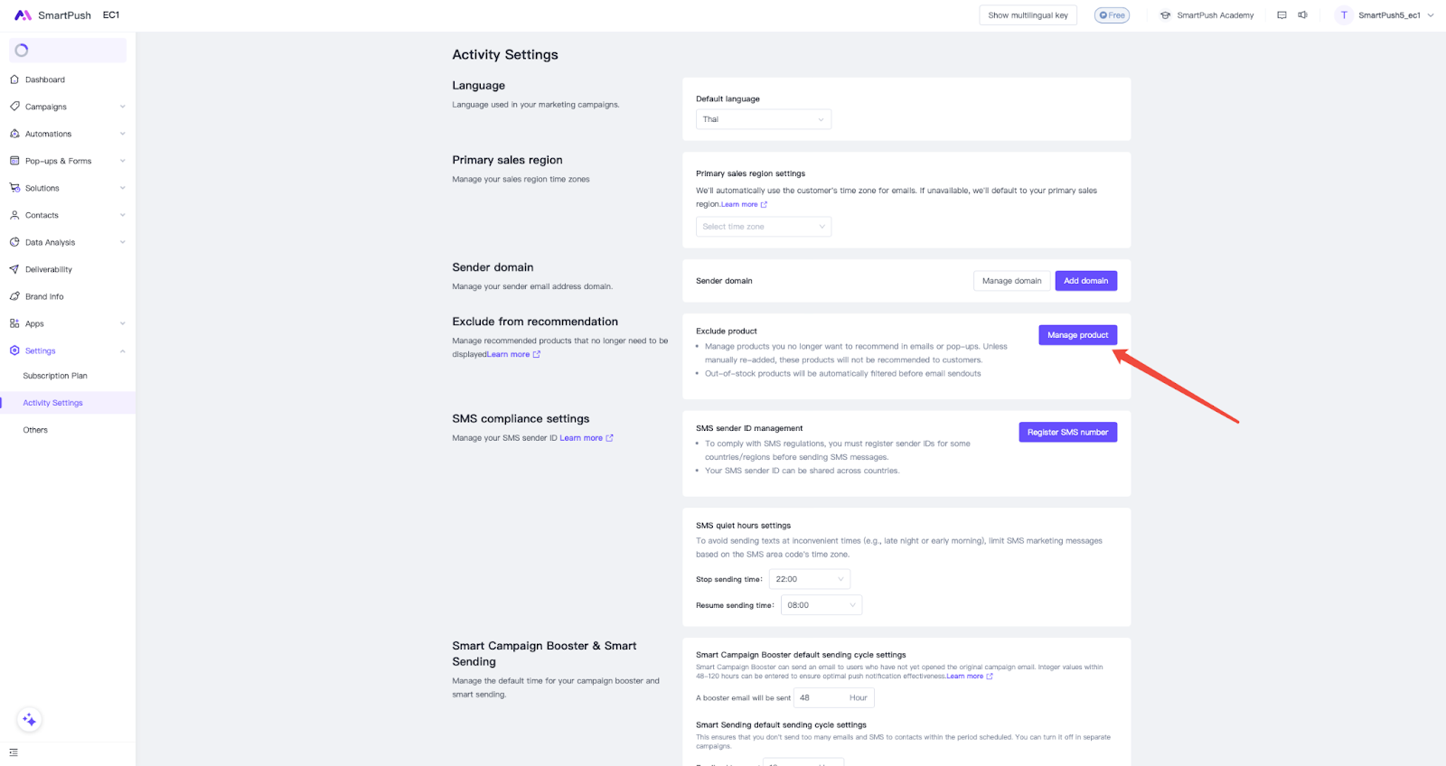Viewport: 1446px width, 766px height.
Task: Open the AI assistant sparkle icon
Action: (30, 720)
